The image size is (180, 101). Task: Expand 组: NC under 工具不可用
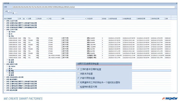point(7,34)
